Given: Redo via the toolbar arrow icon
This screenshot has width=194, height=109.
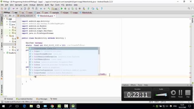Looking at the screenshot, I should [17, 8].
